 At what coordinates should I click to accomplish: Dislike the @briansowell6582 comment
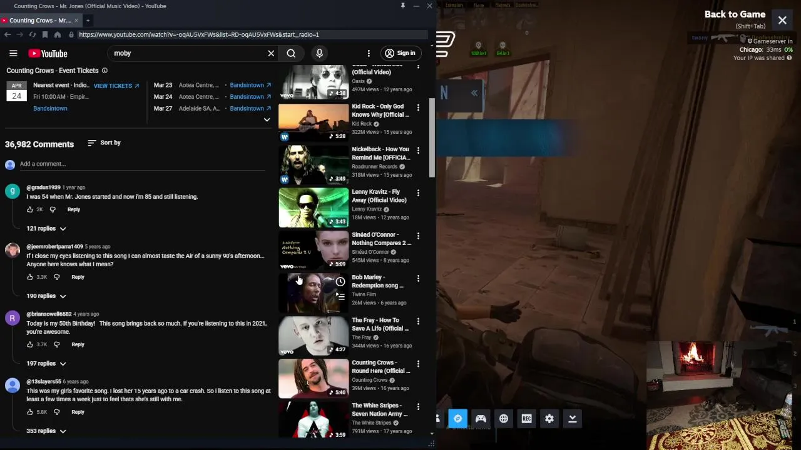coord(56,344)
